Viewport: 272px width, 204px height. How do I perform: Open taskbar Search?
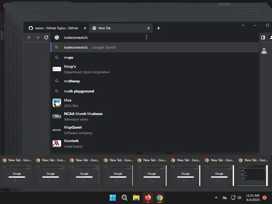point(124,198)
